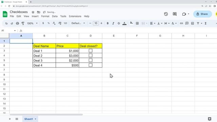Viewport: 217px width, 122px height.
Task: Add a new sheet with plus
Action: pos(10,119)
